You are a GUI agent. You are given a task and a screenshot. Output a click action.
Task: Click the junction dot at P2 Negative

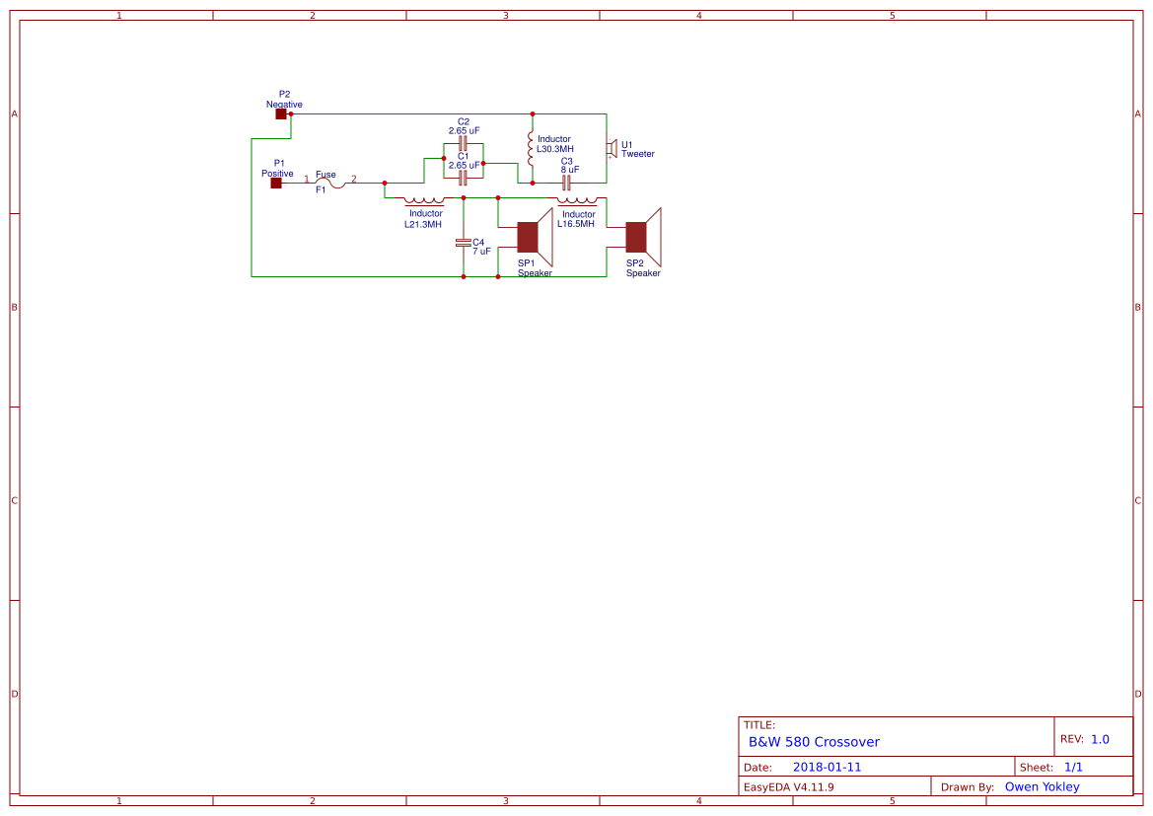291,114
